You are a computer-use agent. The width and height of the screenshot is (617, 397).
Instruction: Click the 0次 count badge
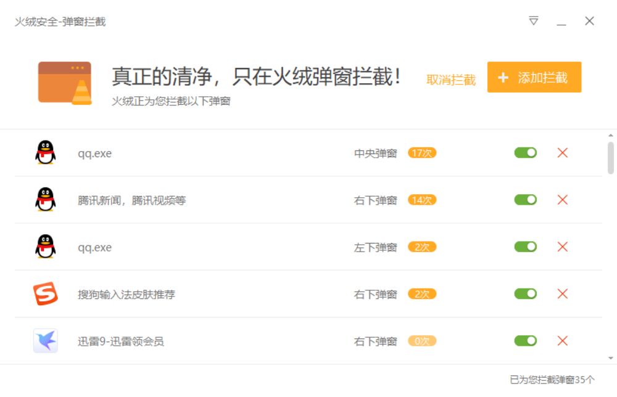click(x=422, y=341)
